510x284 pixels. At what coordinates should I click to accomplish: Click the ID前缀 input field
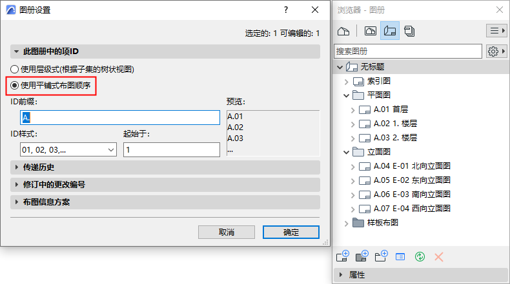(120, 117)
